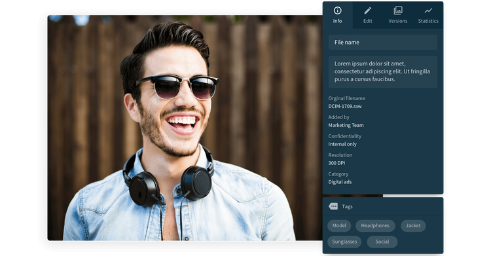Click the Internal only confidentiality value
The width and height of the screenshot is (491, 256).
coord(342,144)
